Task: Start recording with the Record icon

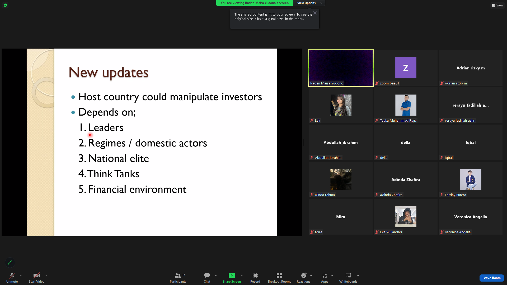Action: [x=255, y=275]
